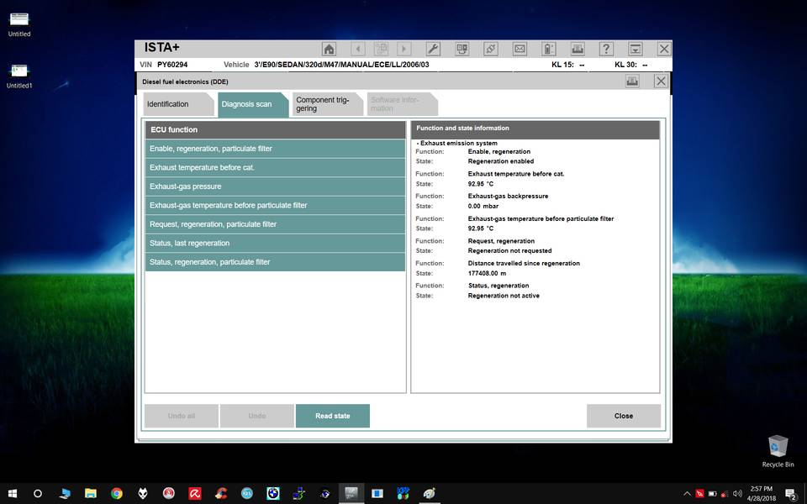Click the Close button at bottom right
The width and height of the screenshot is (807, 504).
(623, 416)
